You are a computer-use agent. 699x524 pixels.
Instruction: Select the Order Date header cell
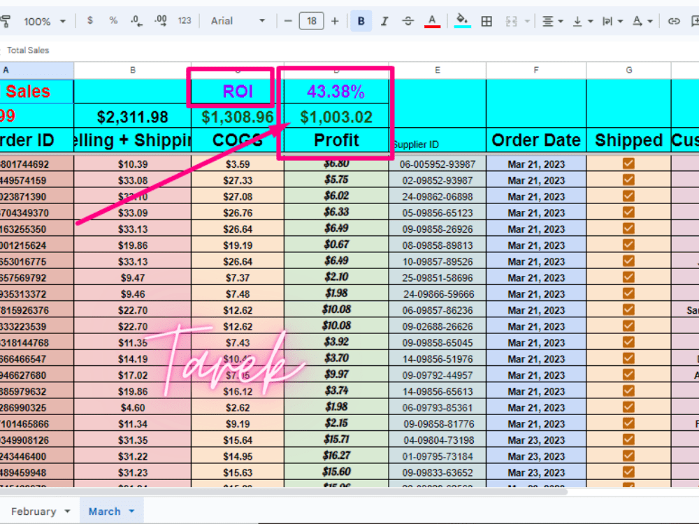(536, 140)
